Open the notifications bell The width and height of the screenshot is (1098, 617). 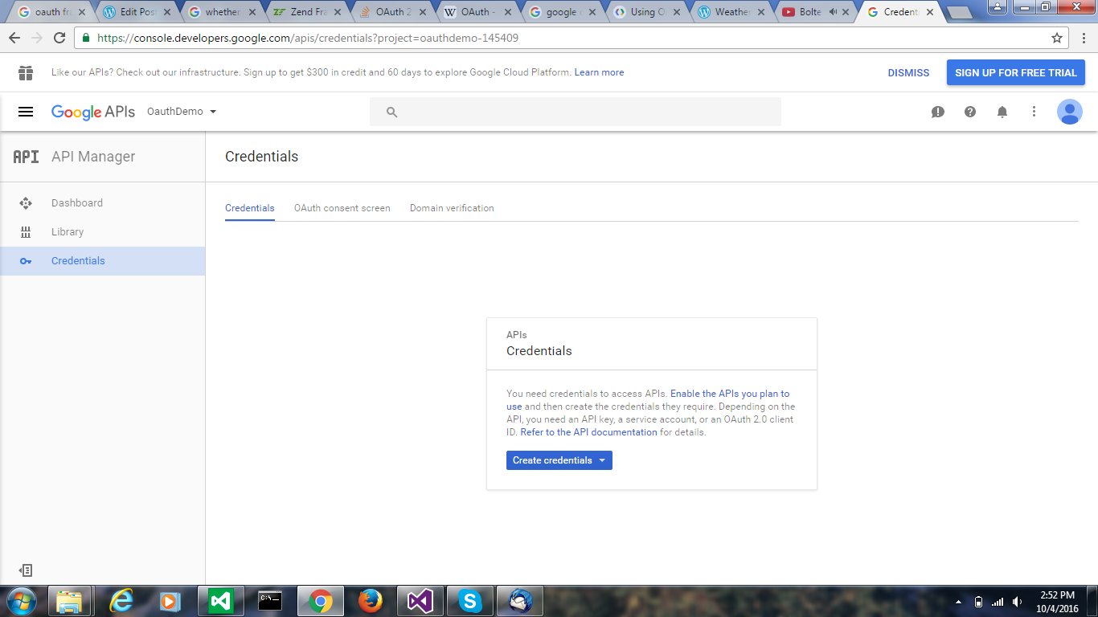(x=1002, y=112)
